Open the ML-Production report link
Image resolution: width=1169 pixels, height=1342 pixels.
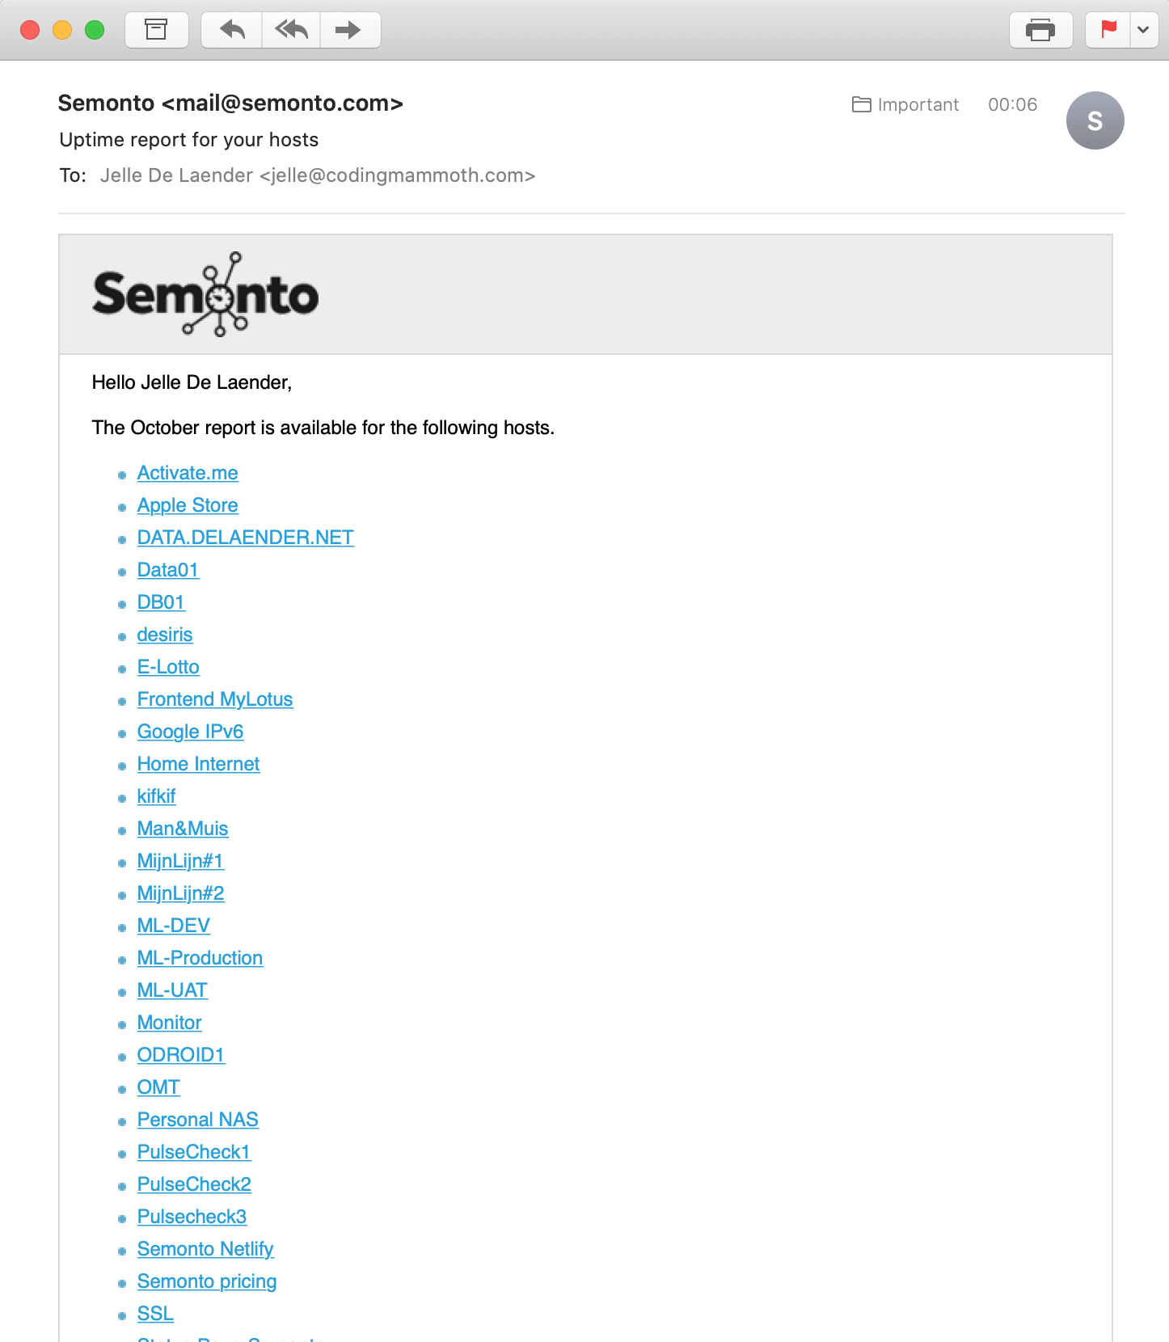(x=200, y=958)
